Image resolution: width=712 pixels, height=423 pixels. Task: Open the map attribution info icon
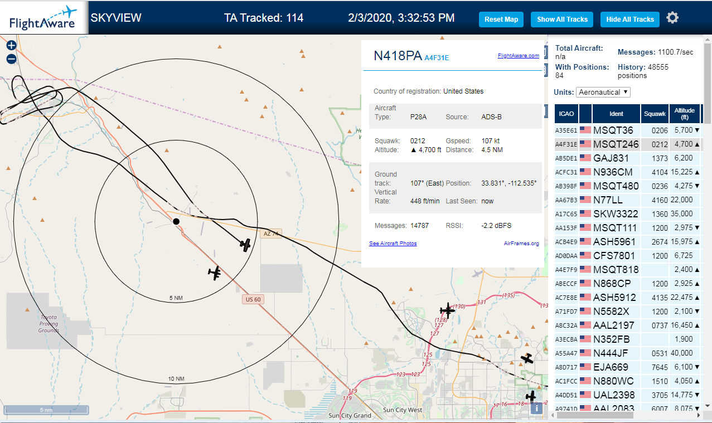[x=536, y=408]
